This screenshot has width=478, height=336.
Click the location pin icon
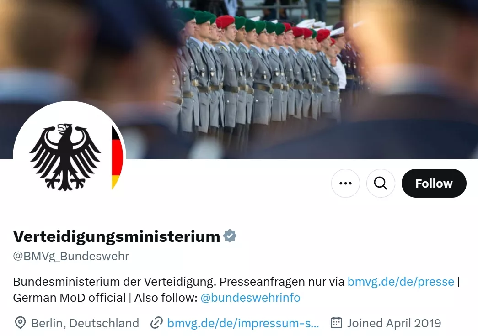point(21,323)
